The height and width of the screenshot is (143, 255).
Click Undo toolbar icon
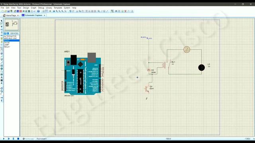(70, 11)
